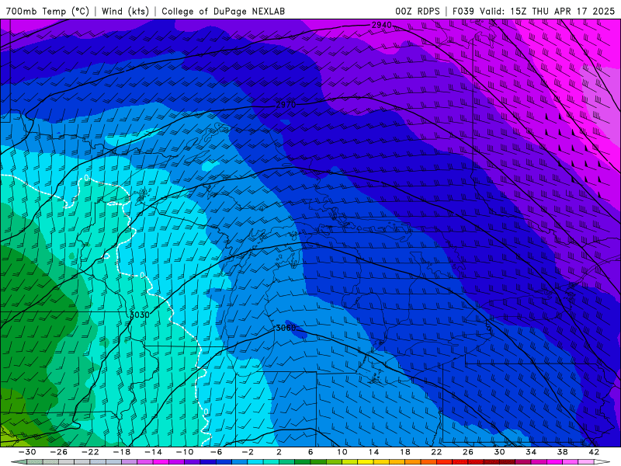Select the 2970 height contour label
The image size is (621, 466).
tap(286, 105)
